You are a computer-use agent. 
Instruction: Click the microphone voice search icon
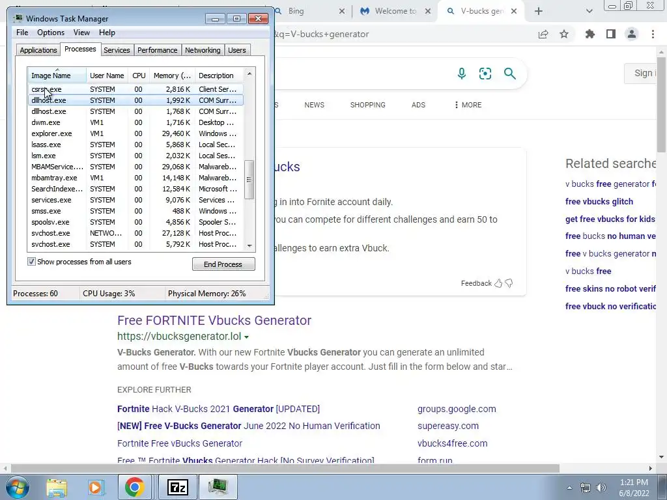pyautogui.click(x=462, y=74)
